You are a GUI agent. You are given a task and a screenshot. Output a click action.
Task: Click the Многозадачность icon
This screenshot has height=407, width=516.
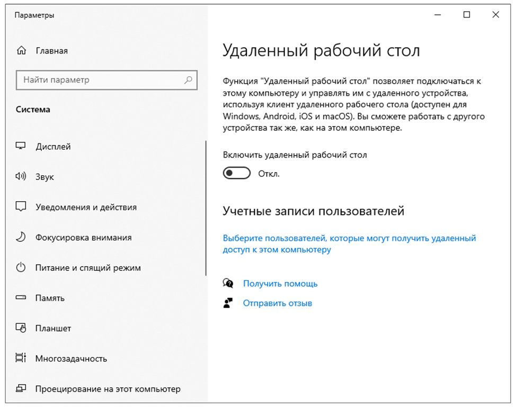21,358
